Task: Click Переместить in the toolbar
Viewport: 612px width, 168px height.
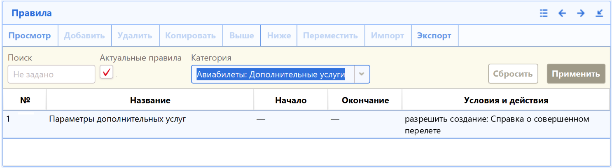Action: tap(330, 36)
